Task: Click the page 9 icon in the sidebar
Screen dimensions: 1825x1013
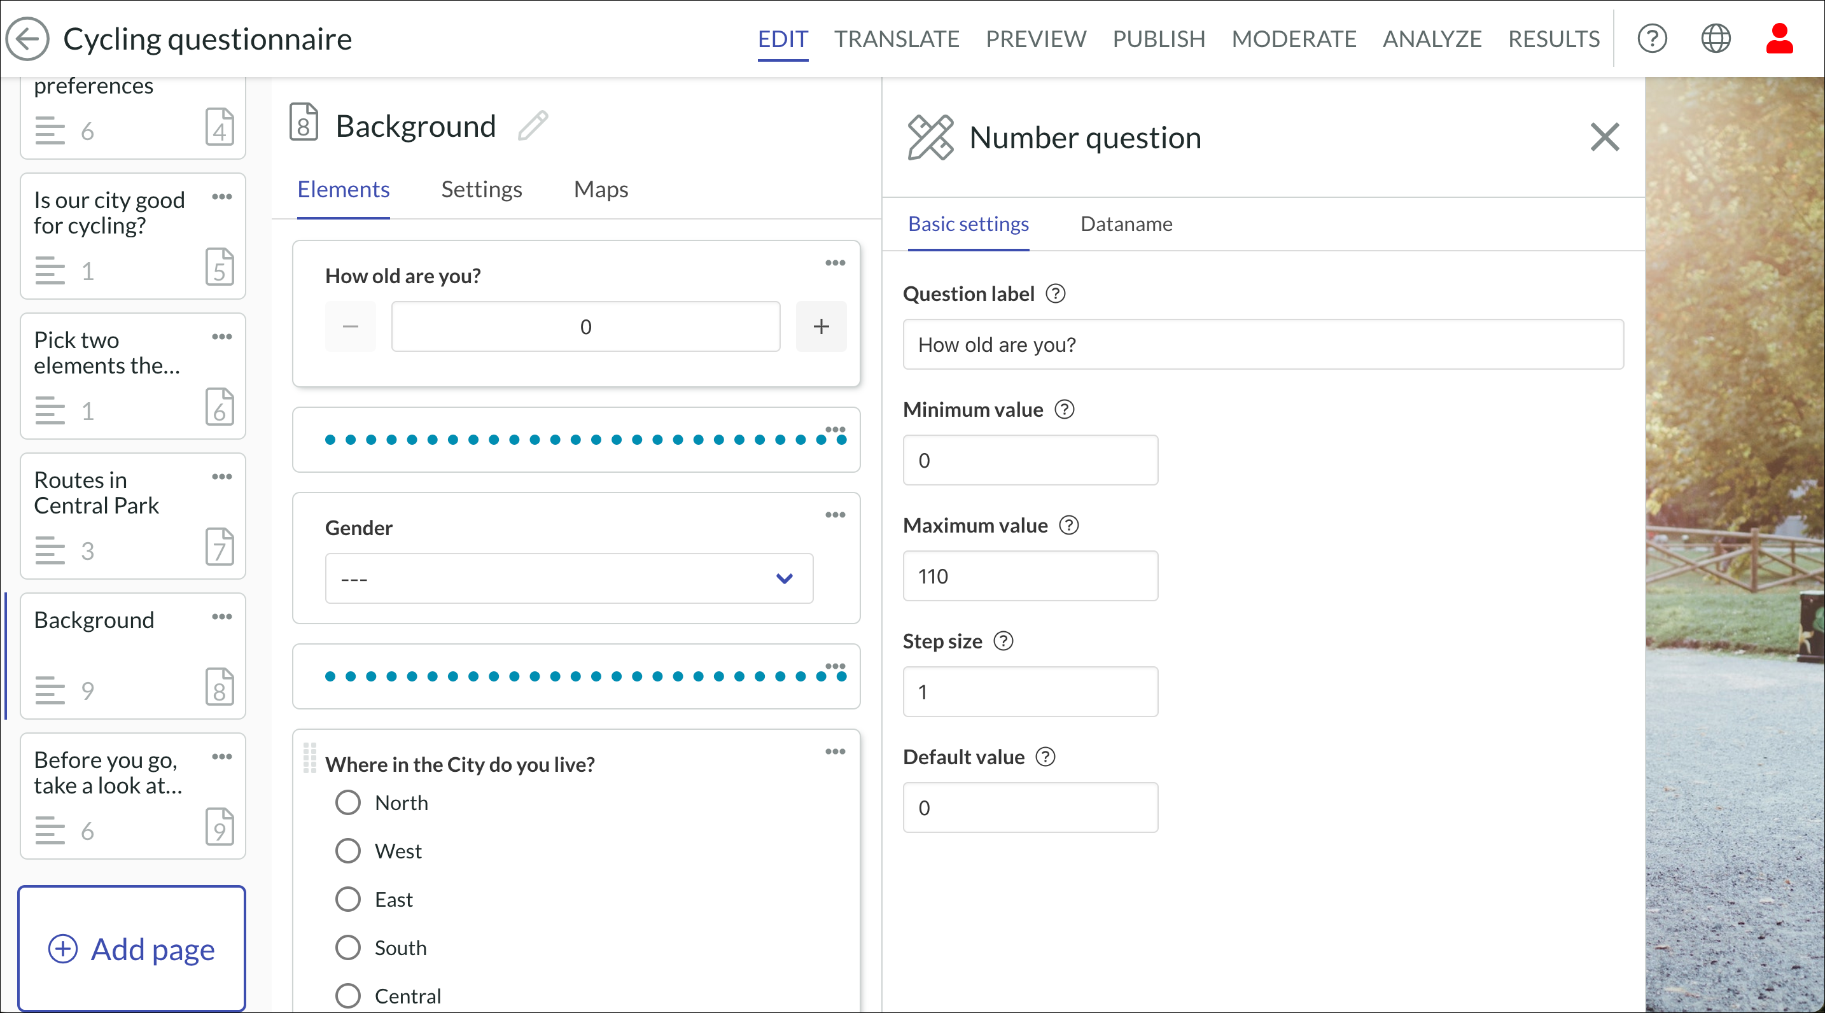Action: [220, 827]
